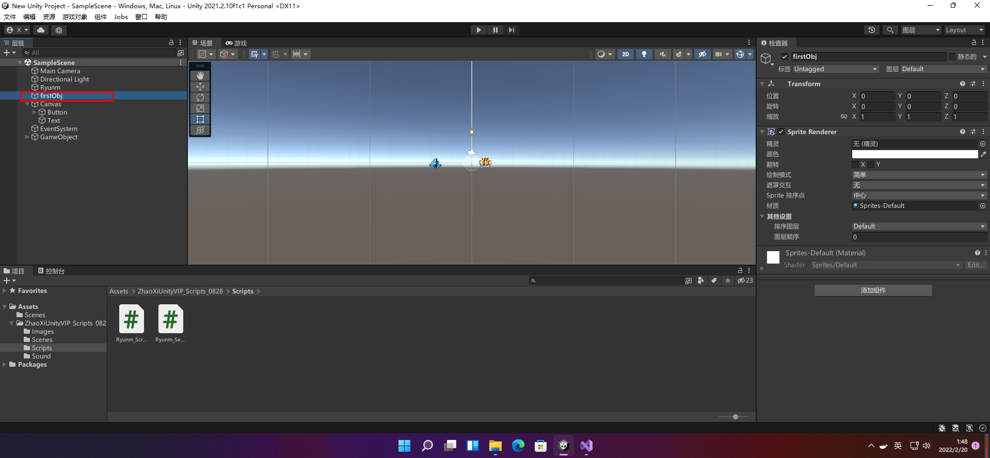Viewport: 990px width, 458px height.
Task: Select the Rotate tool
Action: [x=200, y=97]
